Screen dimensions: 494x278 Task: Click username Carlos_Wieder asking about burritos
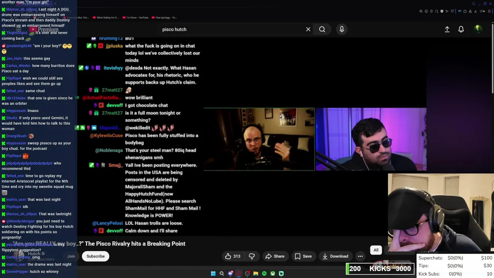coord(18,66)
